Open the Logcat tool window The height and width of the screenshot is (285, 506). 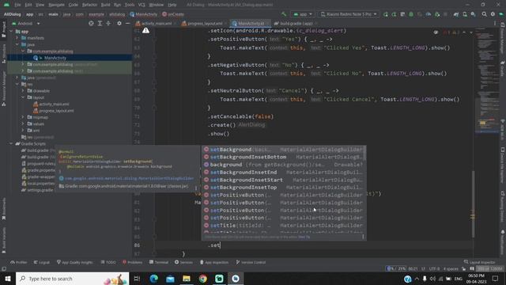point(42,262)
